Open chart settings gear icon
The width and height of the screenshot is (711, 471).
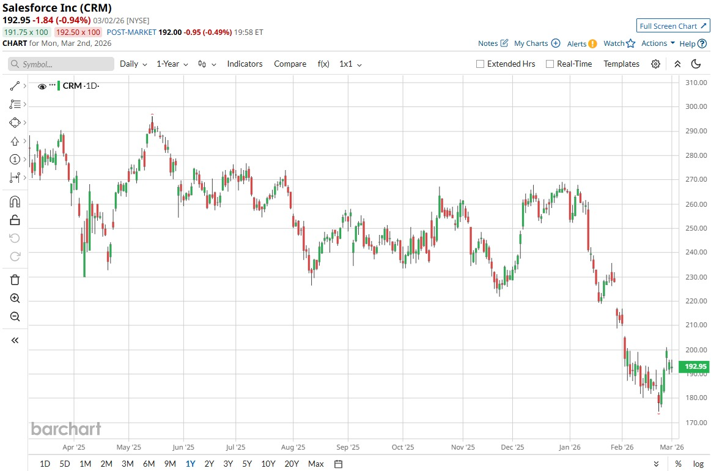click(x=656, y=64)
